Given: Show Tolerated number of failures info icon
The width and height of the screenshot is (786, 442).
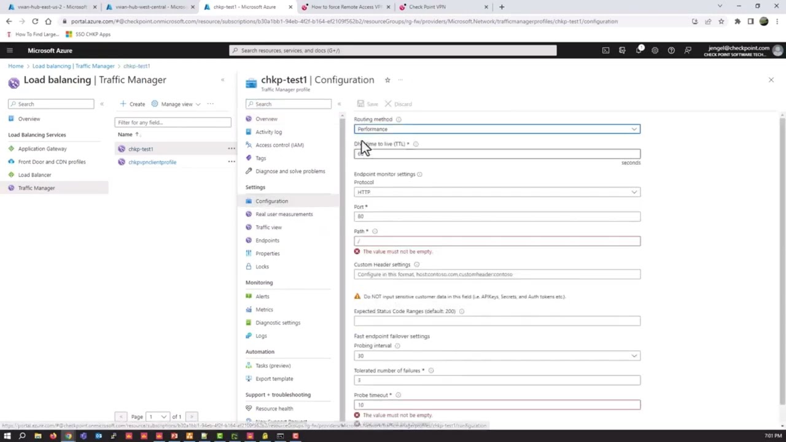Looking at the screenshot, I should tap(431, 371).
